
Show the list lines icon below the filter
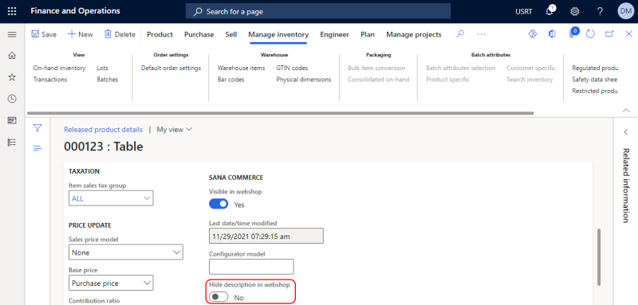click(x=37, y=148)
